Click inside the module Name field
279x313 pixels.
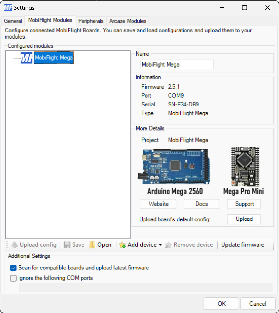177,65
